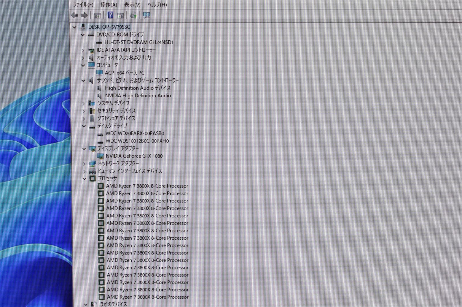462x307 pixels.
Task: Select the DESKTOP-5V79SSC computer icon
Action: point(83,27)
